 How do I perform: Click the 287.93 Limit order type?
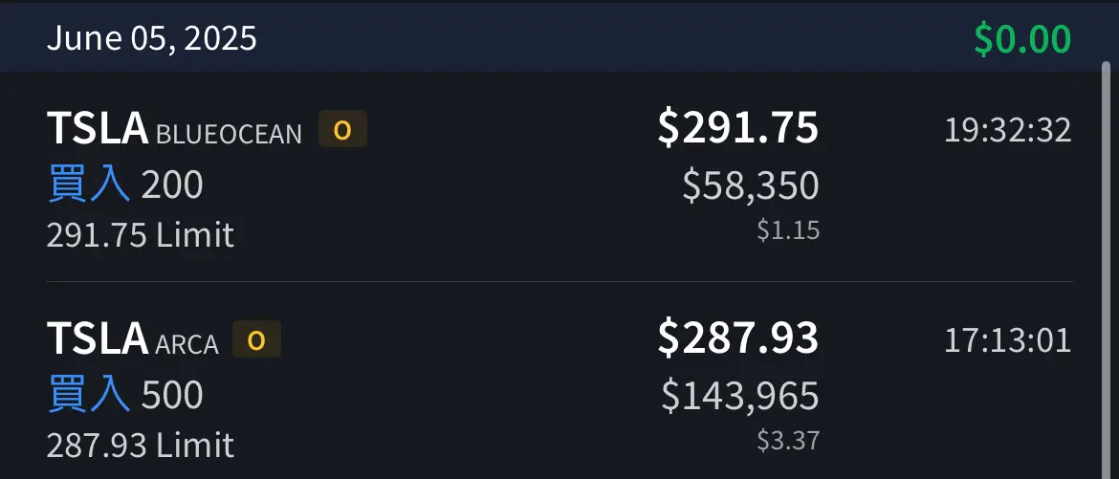click(x=141, y=445)
